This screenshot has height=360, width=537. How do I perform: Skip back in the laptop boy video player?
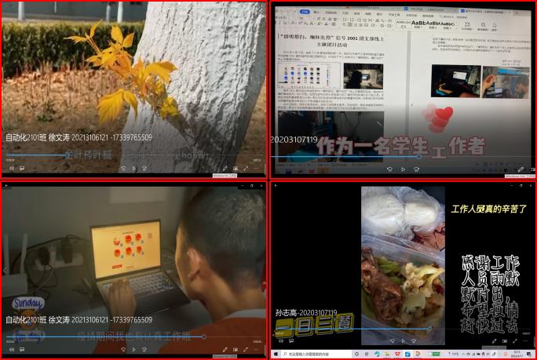[x=123, y=349]
